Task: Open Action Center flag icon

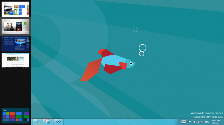Action: coord(190,122)
